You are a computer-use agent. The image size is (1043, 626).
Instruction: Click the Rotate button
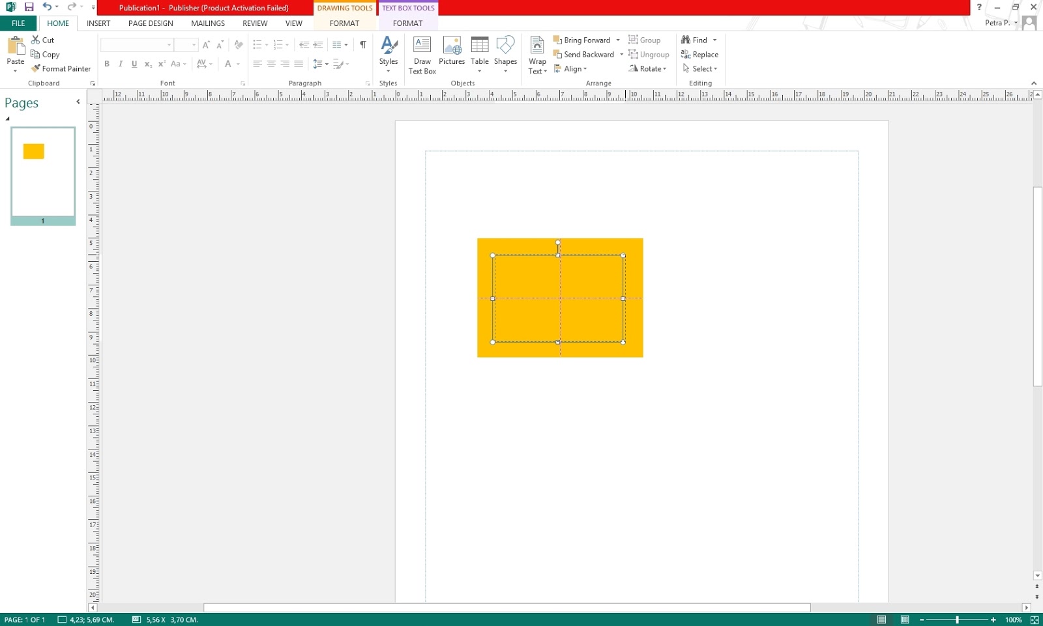point(647,68)
